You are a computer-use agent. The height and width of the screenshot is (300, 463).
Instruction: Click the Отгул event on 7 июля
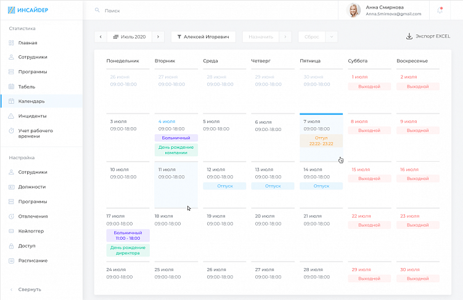tap(321, 141)
